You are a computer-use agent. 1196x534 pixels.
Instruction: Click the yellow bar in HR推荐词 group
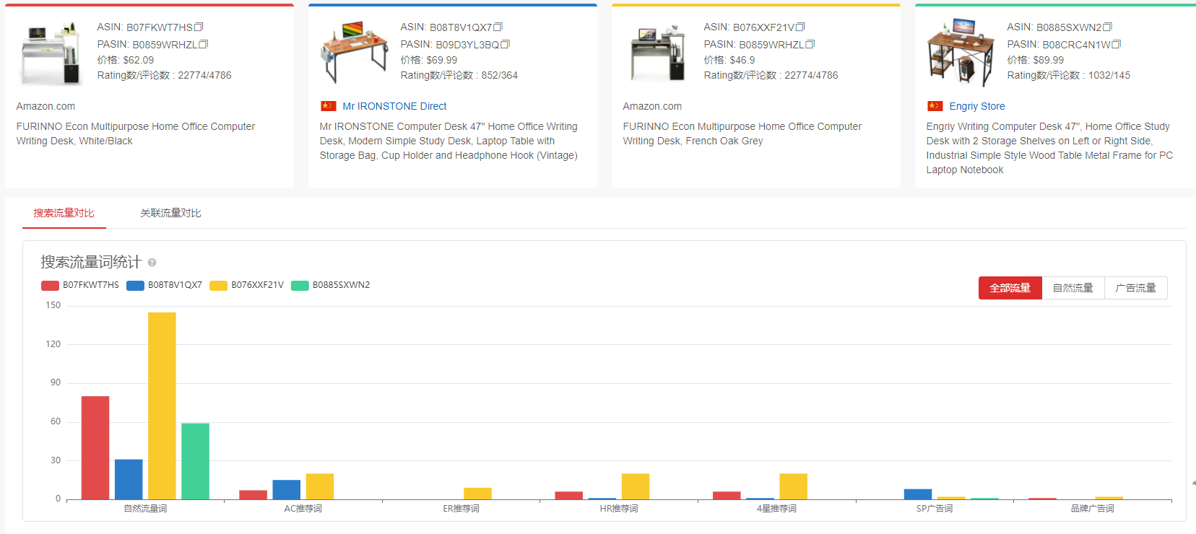click(x=636, y=486)
